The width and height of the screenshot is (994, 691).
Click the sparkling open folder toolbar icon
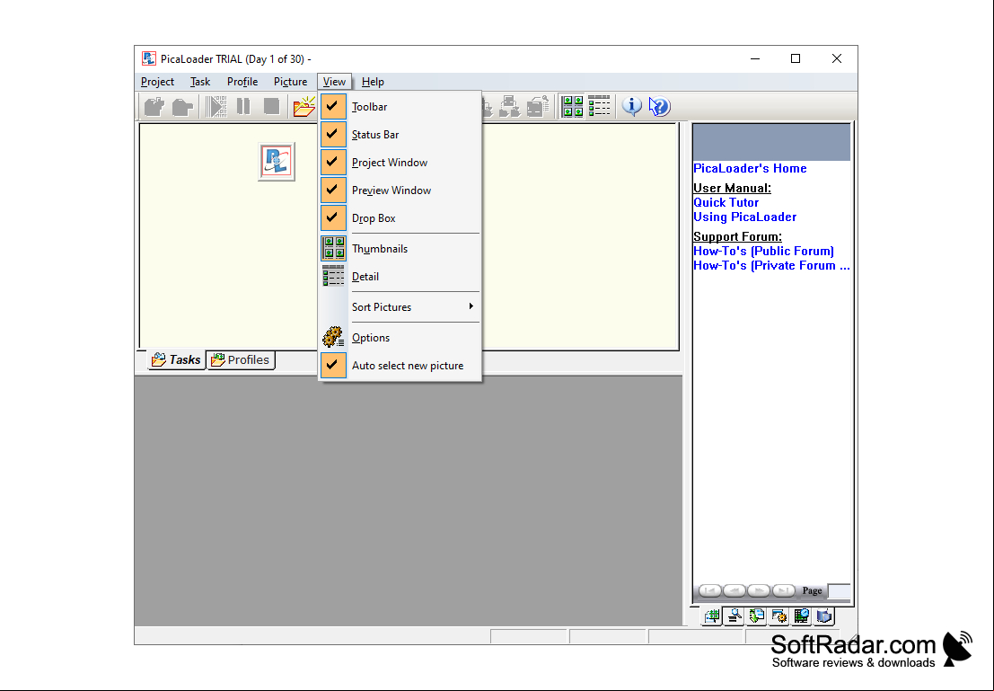tap(304, 107)
